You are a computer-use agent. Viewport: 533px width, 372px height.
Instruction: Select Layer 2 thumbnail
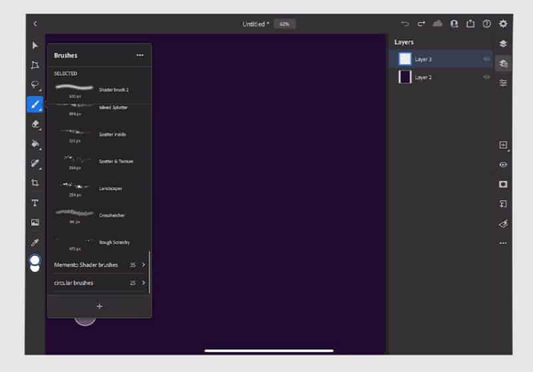pyautogui.click(x=405, y=77)
